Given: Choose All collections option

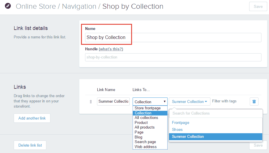Looking at the screenshot, I should pyautogui.click(x=146, y=118).
